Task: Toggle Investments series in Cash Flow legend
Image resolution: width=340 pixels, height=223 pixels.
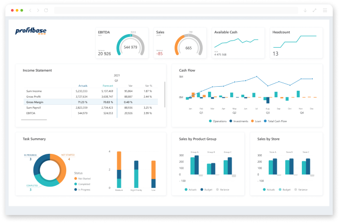Action: tap(239, 121)
